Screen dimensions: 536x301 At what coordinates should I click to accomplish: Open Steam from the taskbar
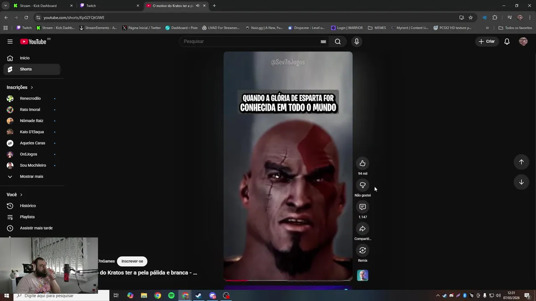[198, 296]
